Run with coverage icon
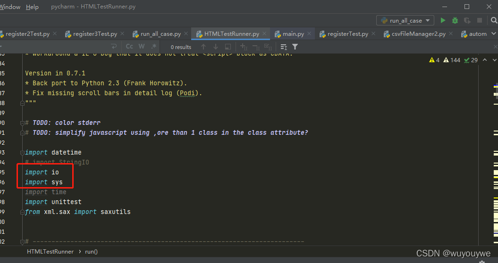 [467, 20]
